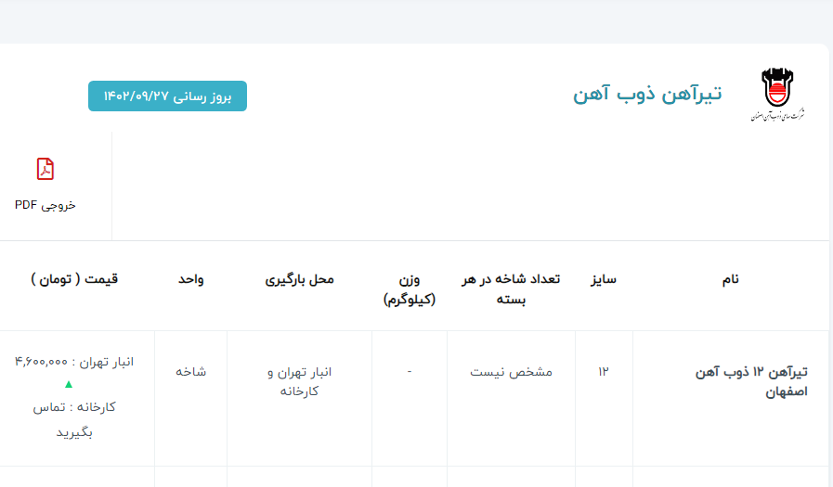
Task: Click the بروز رسانی ۱۴۰۲/۰۹/۲۷ badge
Action: click(167, 96)
